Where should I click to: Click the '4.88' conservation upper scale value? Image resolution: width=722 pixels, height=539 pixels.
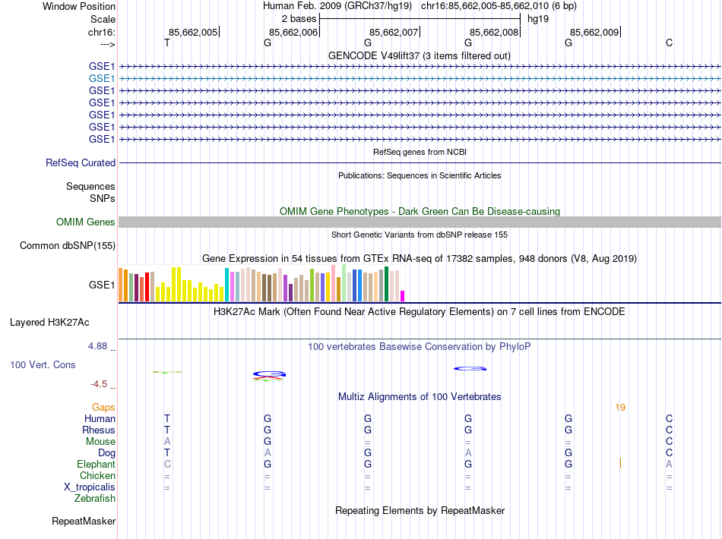97,346
